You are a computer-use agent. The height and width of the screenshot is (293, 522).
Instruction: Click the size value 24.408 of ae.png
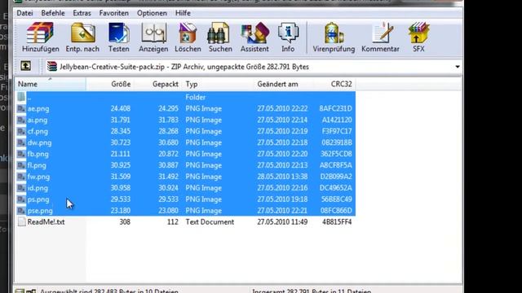click(x=121, y=108)
